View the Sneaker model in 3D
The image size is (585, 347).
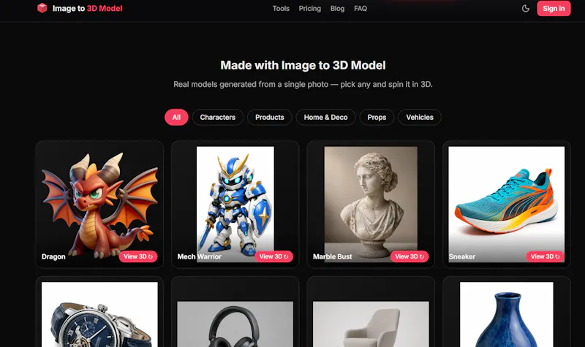(545, 256)
